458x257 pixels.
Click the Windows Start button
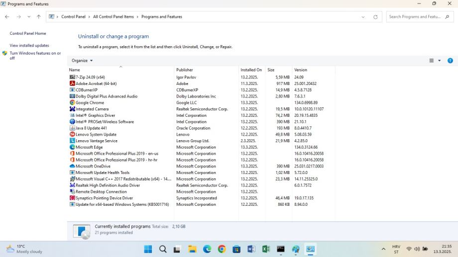(x=148, y=249)
